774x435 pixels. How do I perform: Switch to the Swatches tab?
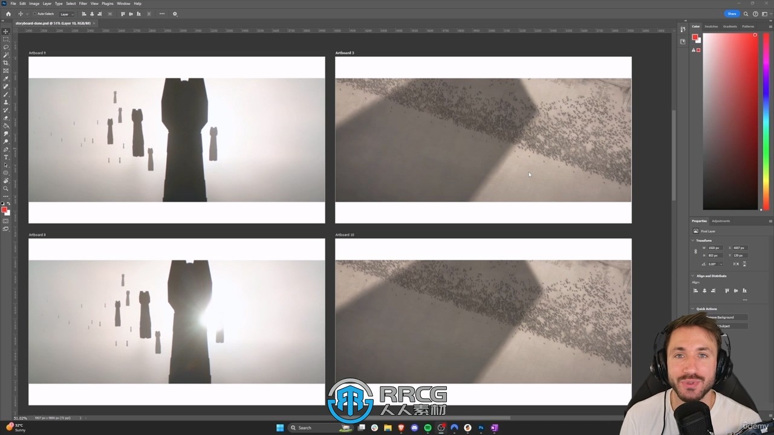[711, 27]
